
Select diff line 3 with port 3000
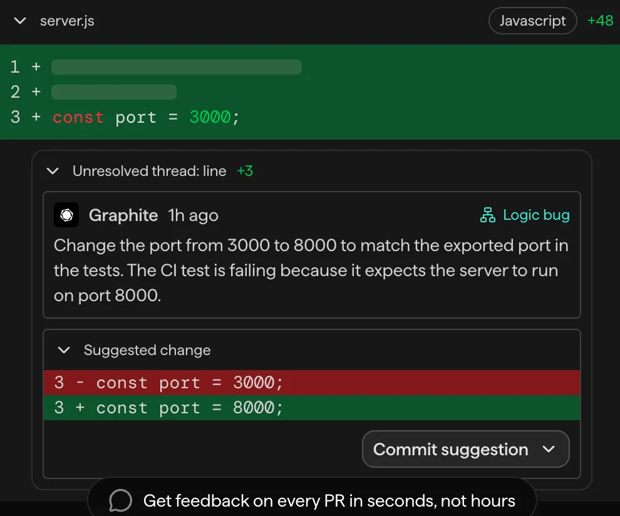coord(145,117)
